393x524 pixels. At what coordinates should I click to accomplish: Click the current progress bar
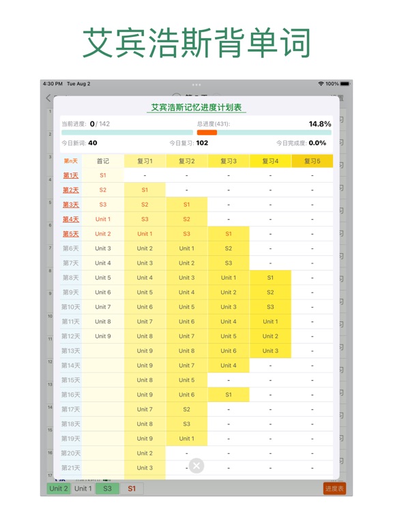pyautogui.click(x=128, y=132)
